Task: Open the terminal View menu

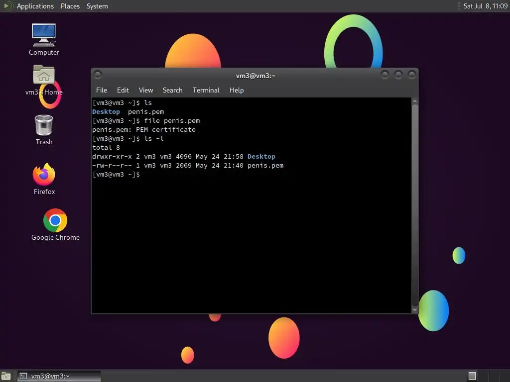Action: (x=146, y=90)
